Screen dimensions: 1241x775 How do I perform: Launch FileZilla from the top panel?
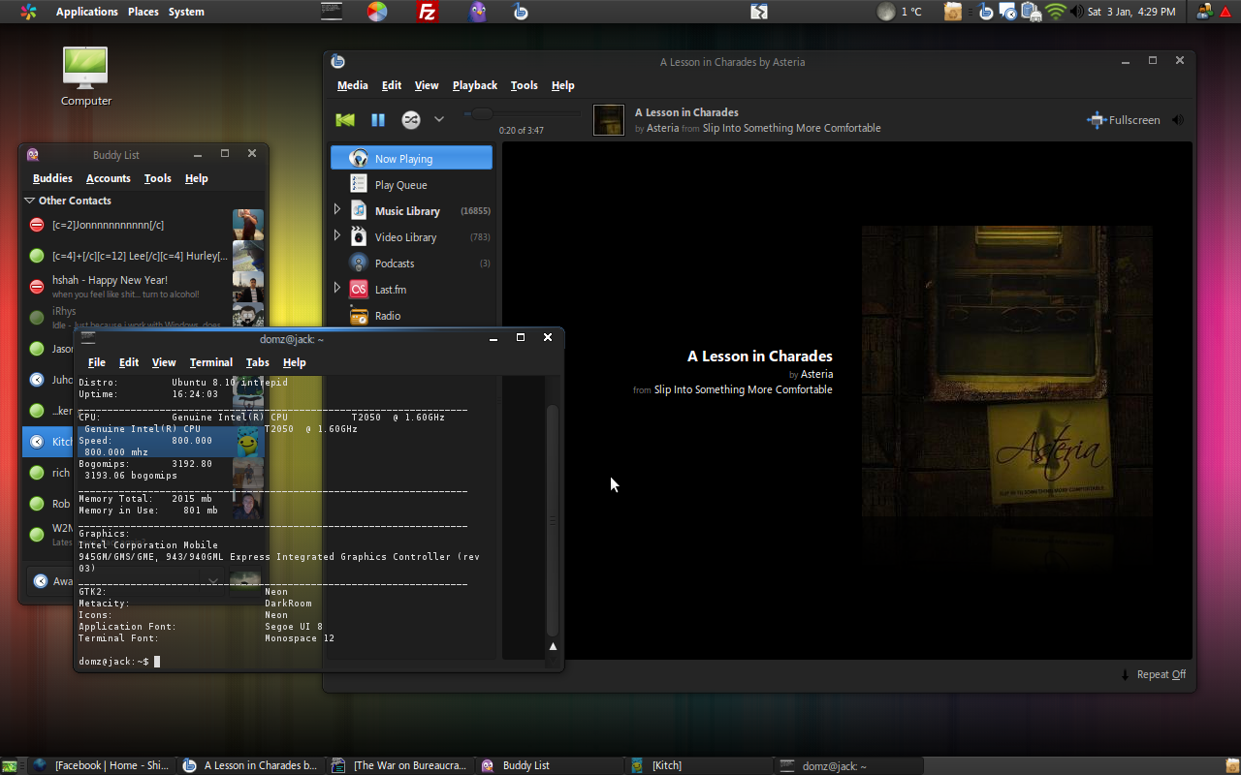pyautogui.click(x=427, y=12)
